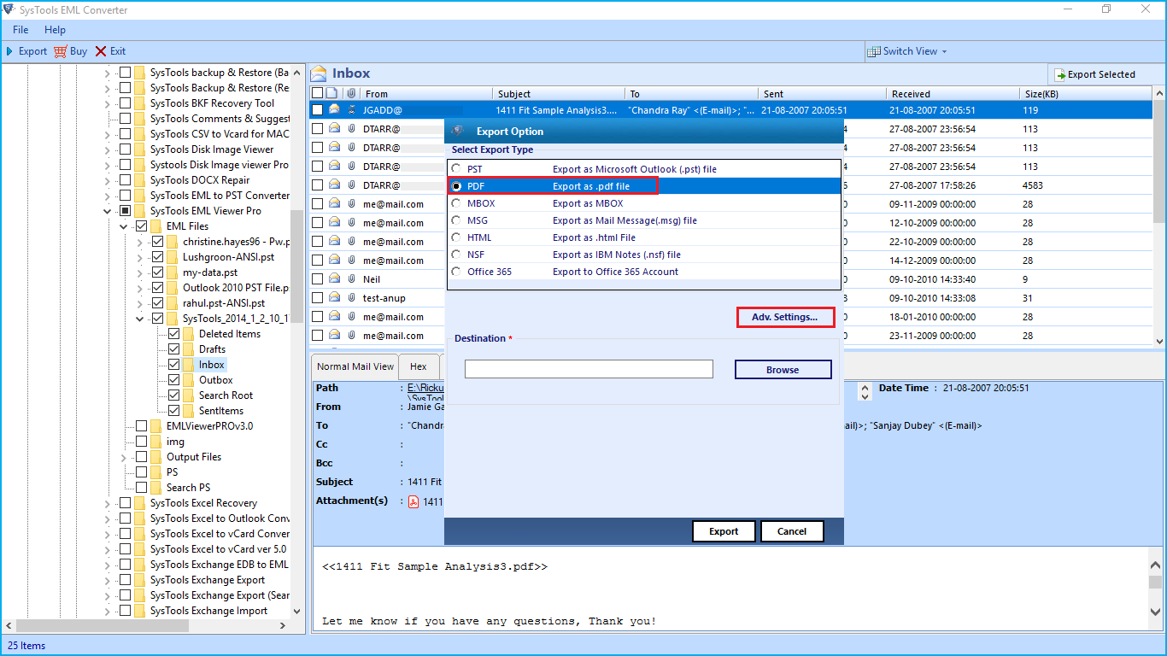Uncheck the Drafts folder checkbox

[x=174, y=349]
